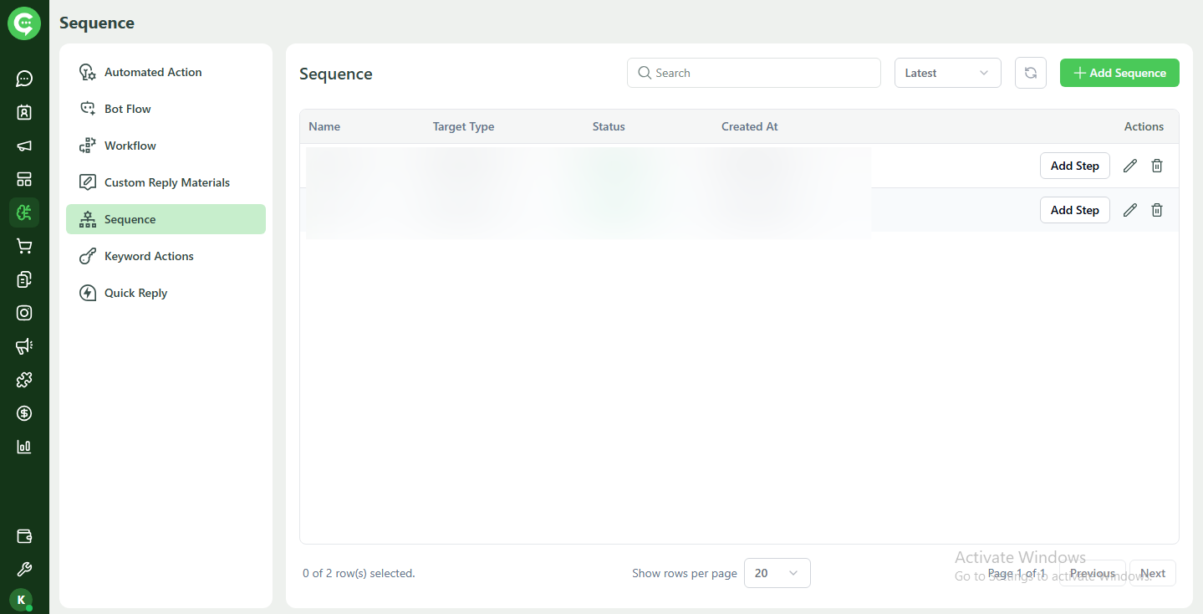Open the dashboard modules icon
The width and height of the screenshot is (1203, 614).
[x=24, y=178]
